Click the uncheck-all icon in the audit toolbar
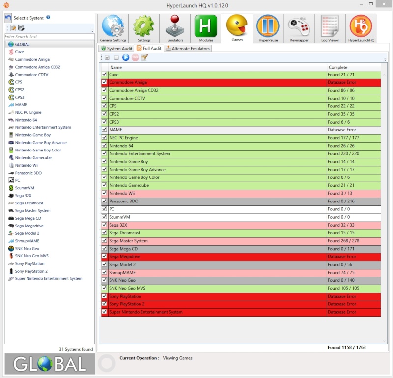This screenshot has width=393, height=378. point(116,58)
